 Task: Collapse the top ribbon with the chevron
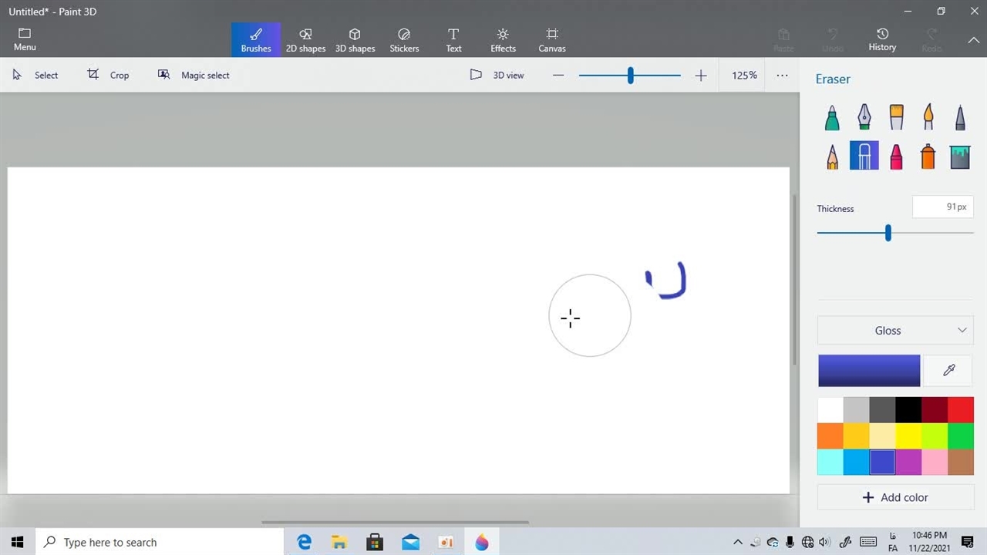click(973, 40)
